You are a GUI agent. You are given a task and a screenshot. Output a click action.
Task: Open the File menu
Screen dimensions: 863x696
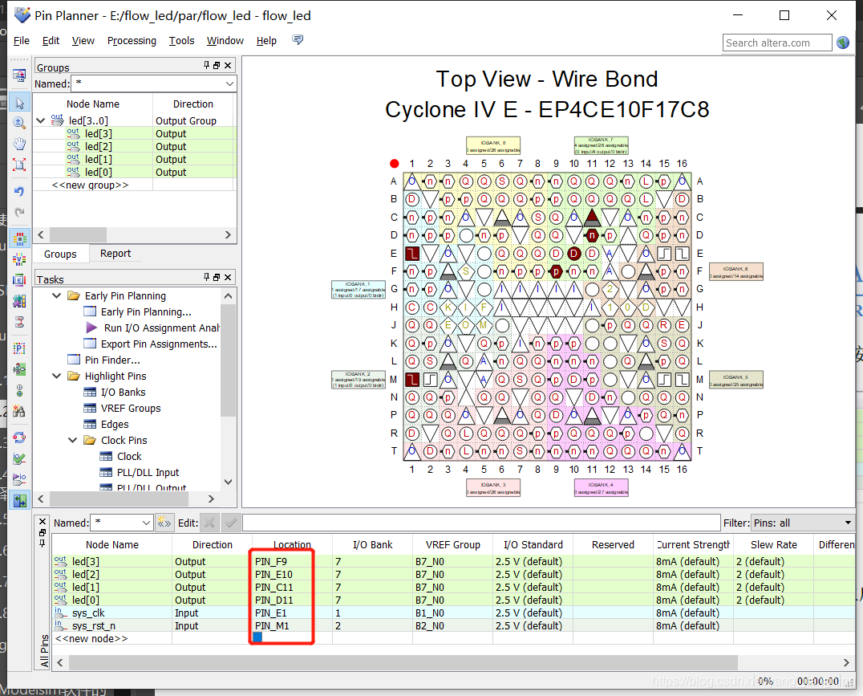(22, 41)
